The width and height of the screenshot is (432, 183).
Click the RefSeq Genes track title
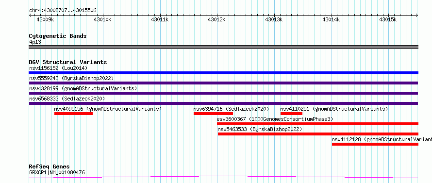click(x=49, y=166)
